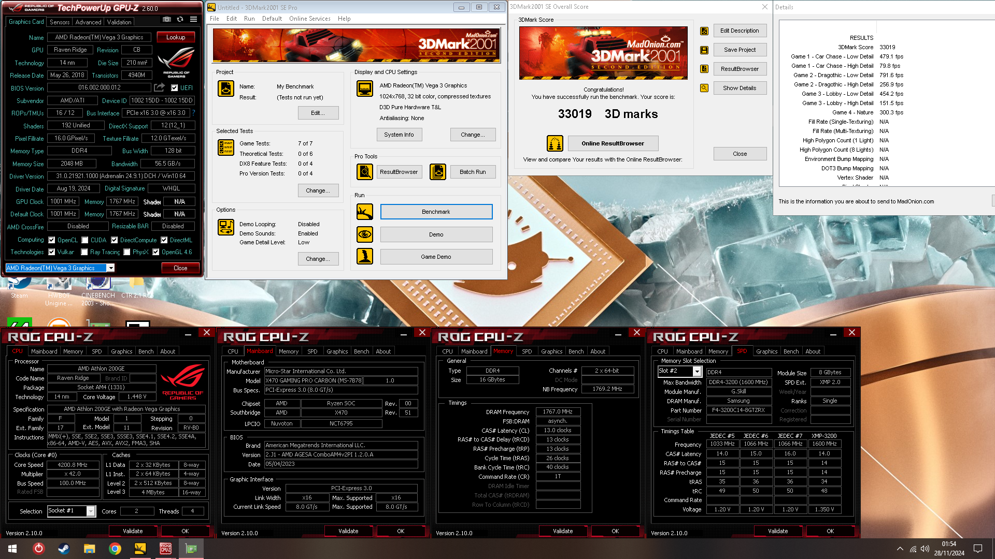Click the Game Demo joystick icon
The height and width of the screenshot is (559, 995).
tap(365, 256)
